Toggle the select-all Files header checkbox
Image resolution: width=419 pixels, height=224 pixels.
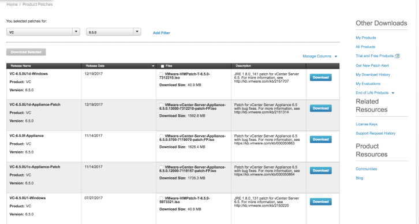(x=162, y=66)
